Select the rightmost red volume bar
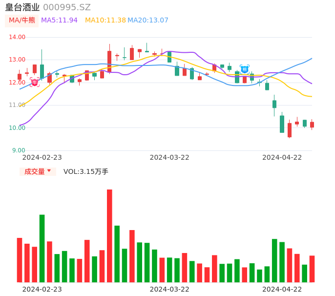Image resolution: width=335 pixels, height=296 pixels. (312, 269)
